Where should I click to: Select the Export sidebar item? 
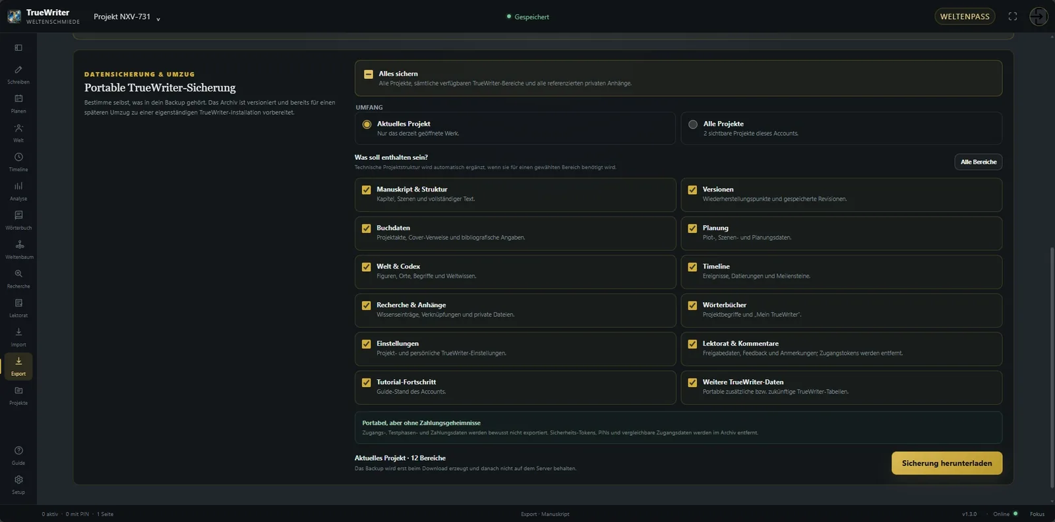(18, 366)
